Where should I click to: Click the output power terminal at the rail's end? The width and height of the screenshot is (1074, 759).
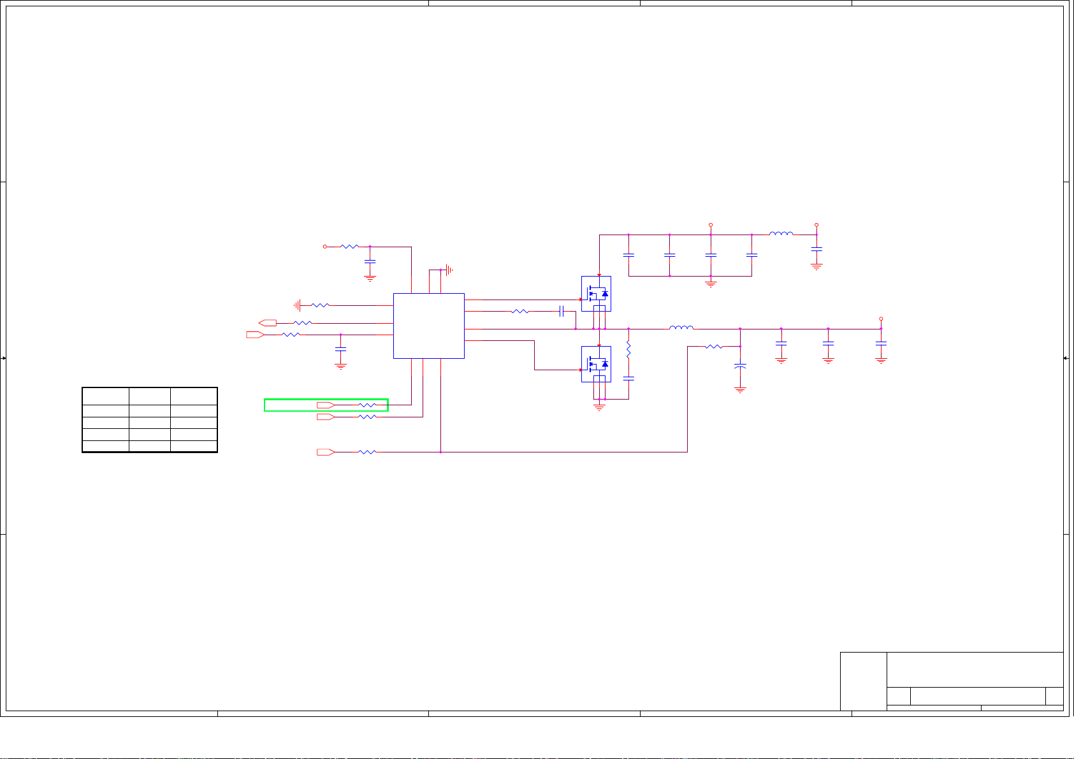(x=881, y=319)
